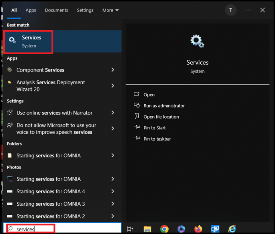Click the user account avatar T
Viewport: 275px width, 234px height.
[231, 10]
